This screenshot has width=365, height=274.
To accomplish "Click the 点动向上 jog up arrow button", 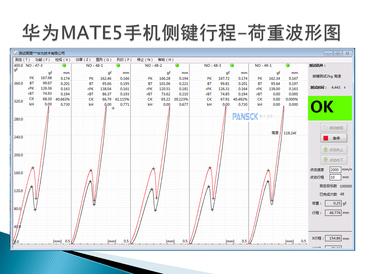I will pos(333,150).
